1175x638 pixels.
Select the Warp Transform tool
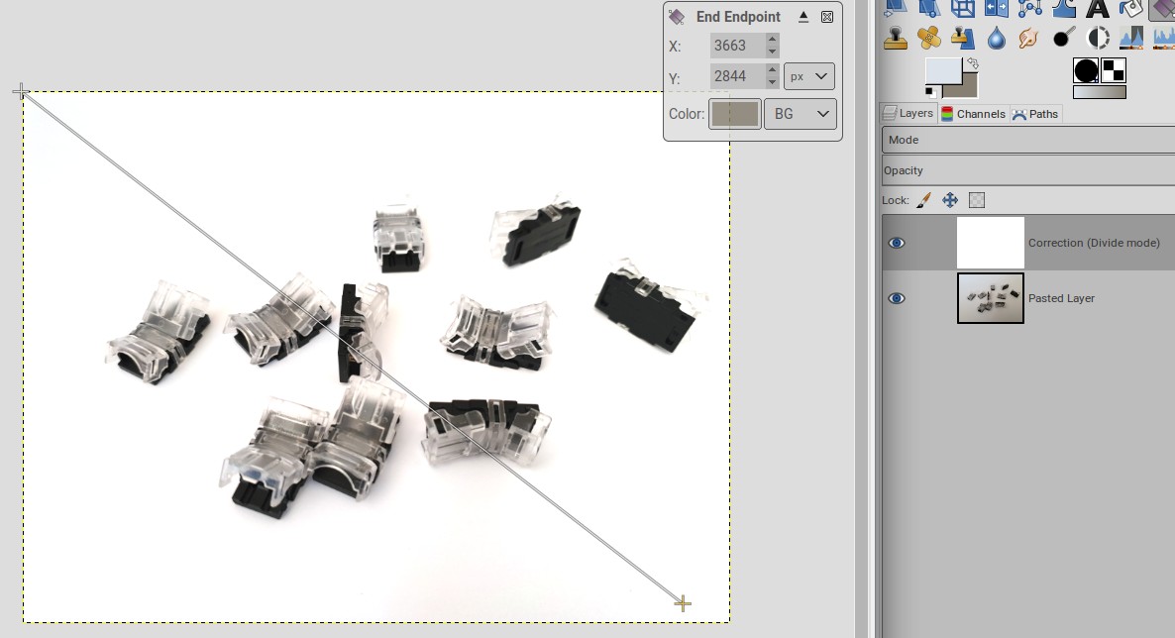pyautogui.click(x=1064, y=8)
